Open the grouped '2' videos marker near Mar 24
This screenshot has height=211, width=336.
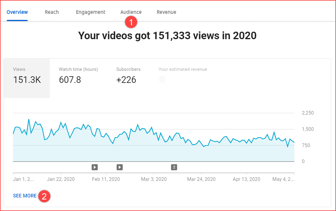[x=174, y=167]
